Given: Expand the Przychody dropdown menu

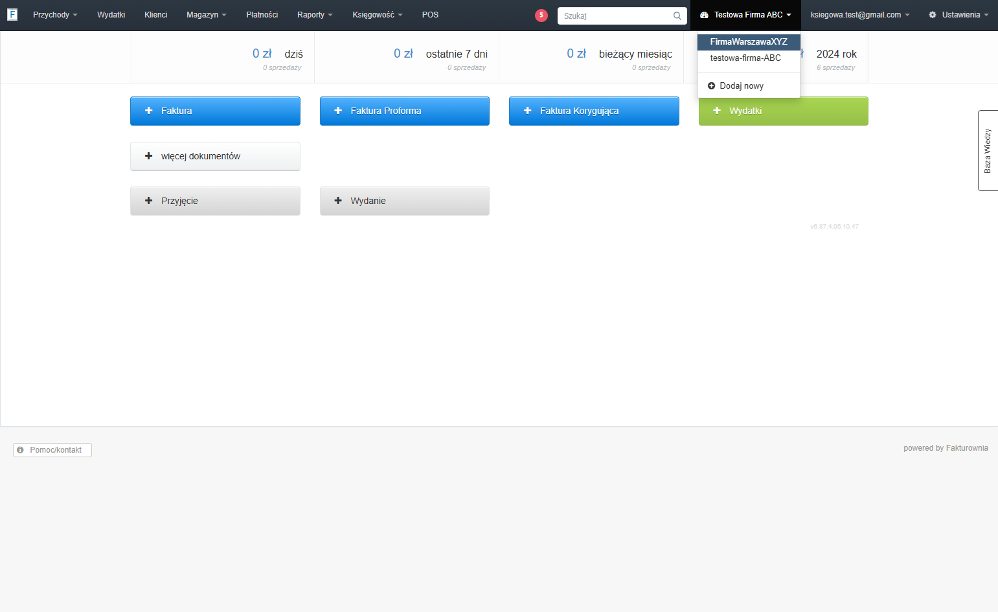Looking at the screenshot, I should click(55, 14).
